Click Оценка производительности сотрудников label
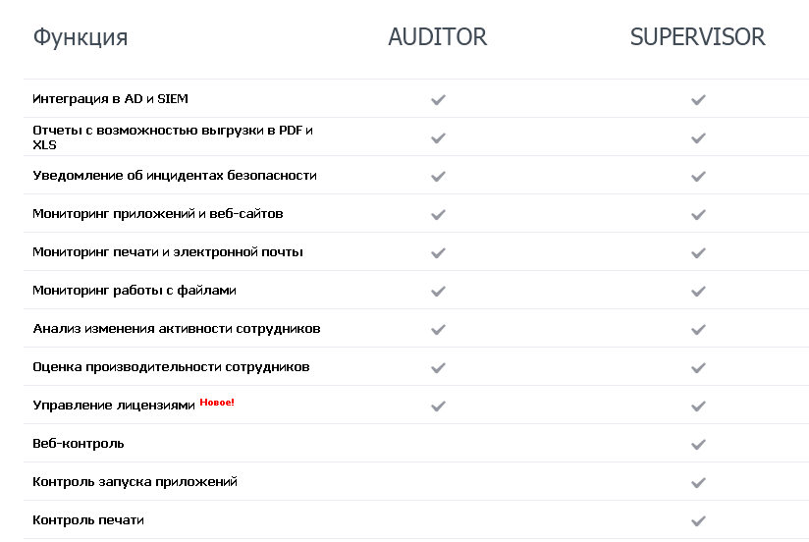 point(171,367)
